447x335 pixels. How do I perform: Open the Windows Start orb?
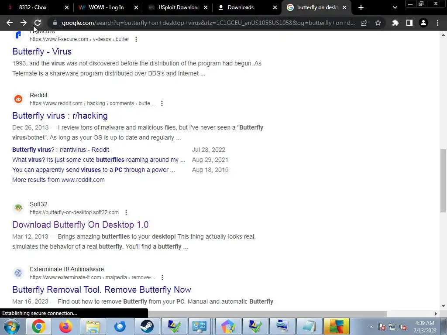12,326
